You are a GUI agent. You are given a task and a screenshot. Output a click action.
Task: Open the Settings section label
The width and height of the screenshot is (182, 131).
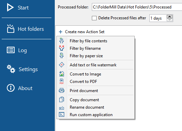click(x=28, y=69)
